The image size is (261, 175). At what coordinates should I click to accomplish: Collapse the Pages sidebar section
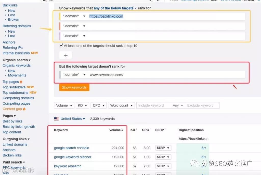pos(9,116)
